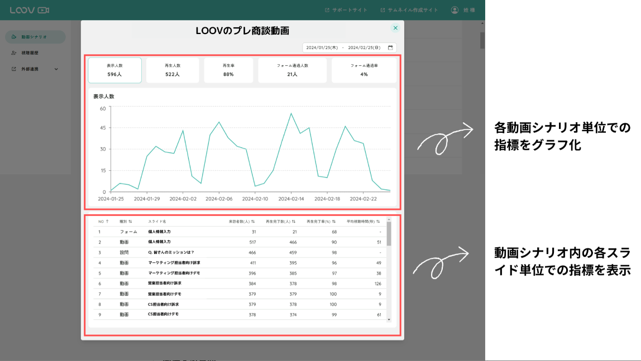Click the end date 2024/02/25 field

tap(364, 48)
